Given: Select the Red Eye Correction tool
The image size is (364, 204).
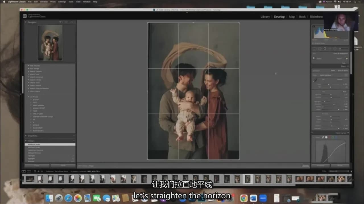Looking at the screenshot, I should pyautogui.click(x=325, y=49).
